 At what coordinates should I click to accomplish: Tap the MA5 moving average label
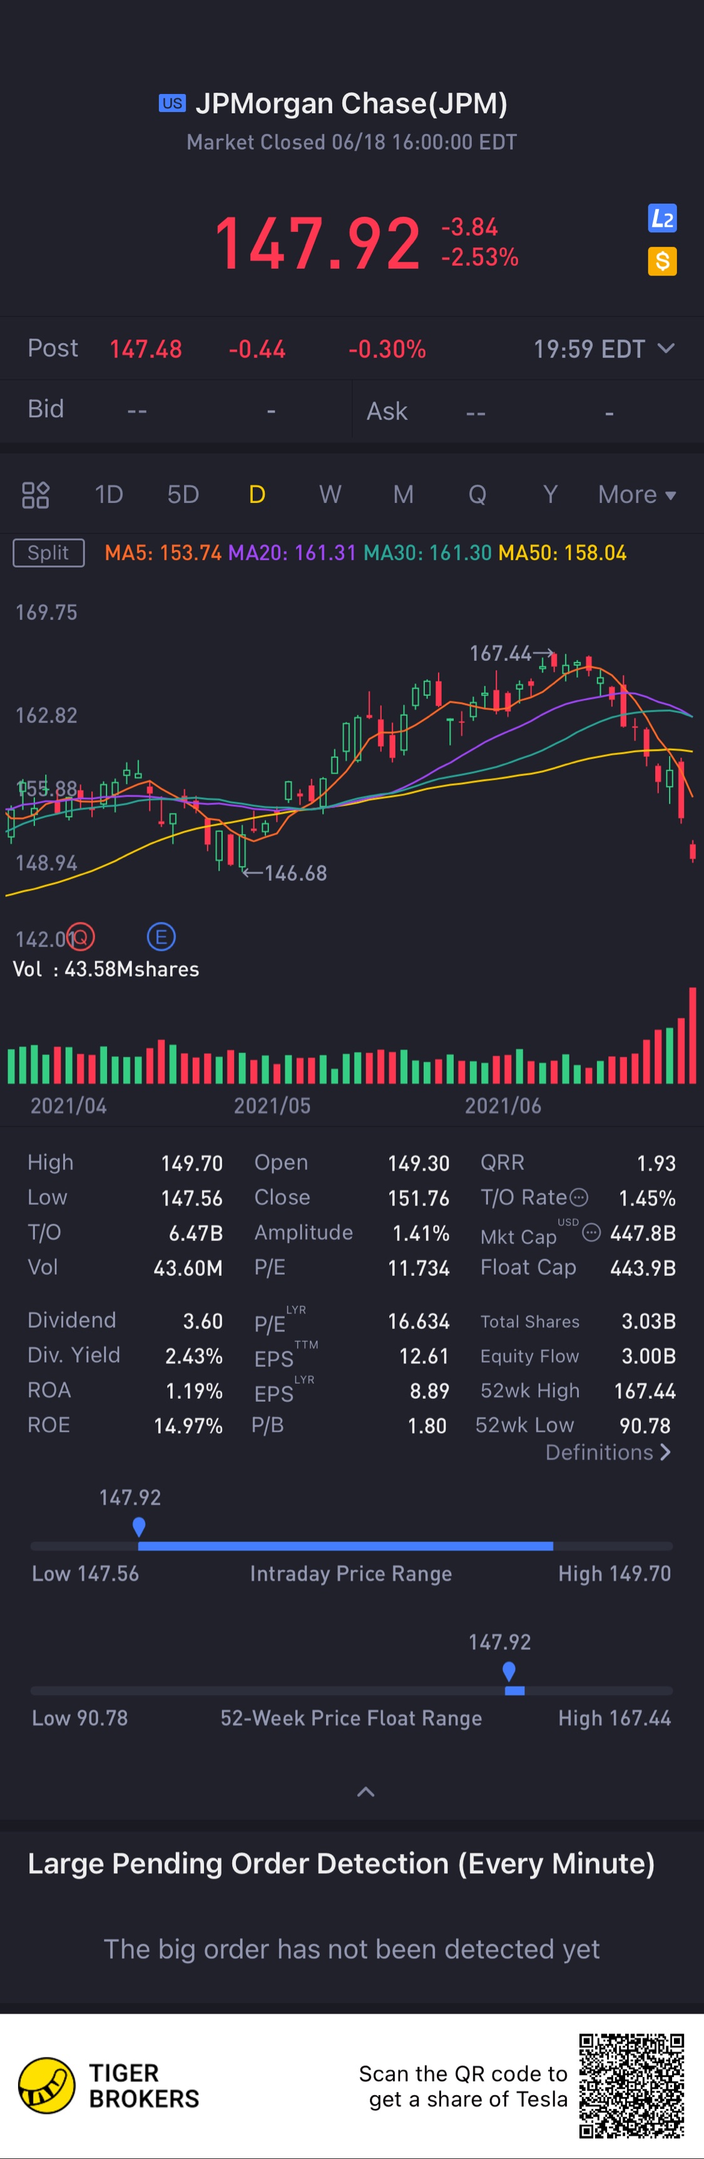[x=163, y=553]
